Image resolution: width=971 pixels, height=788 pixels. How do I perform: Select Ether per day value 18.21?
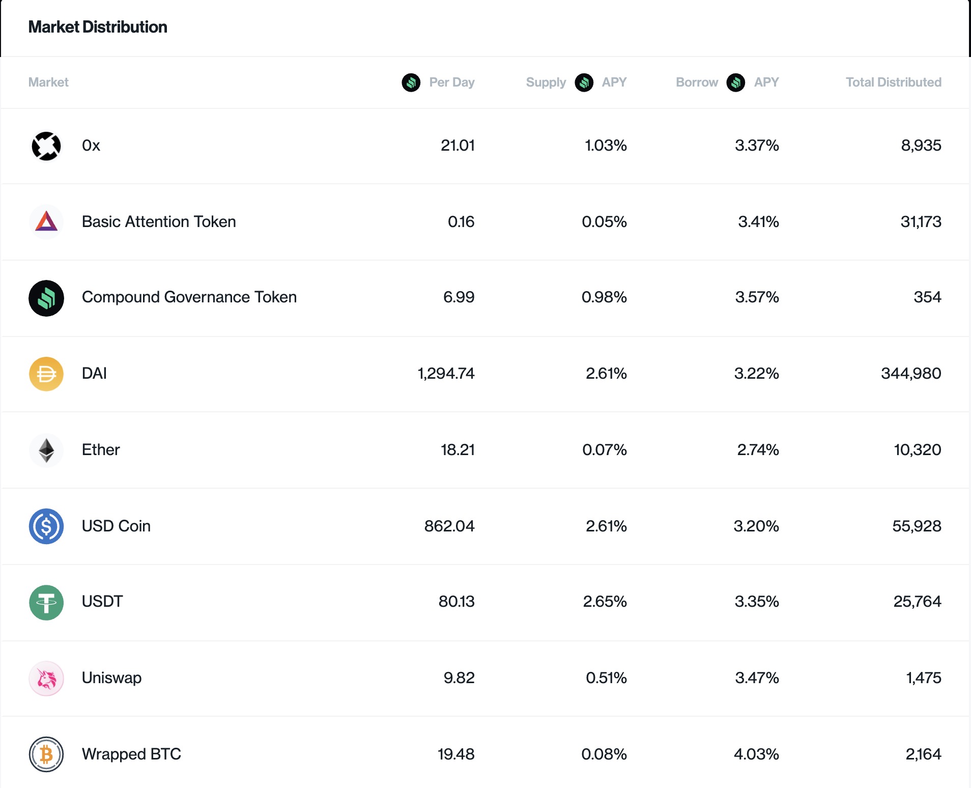click(458, 449)
